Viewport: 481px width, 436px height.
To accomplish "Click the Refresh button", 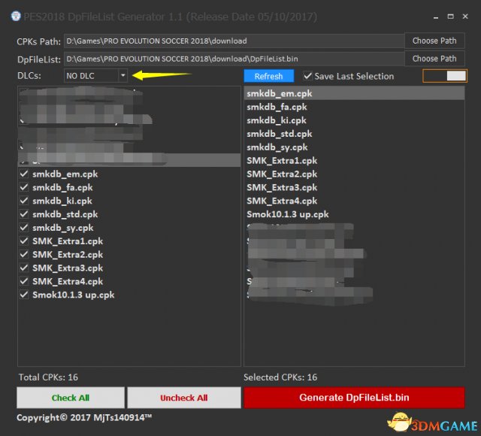I will 269,76.
